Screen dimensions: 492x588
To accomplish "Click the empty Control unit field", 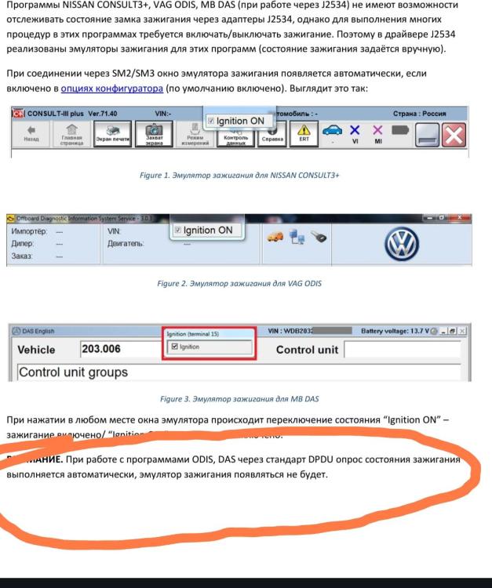I will click(403, 350).
